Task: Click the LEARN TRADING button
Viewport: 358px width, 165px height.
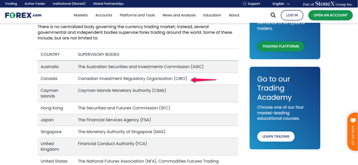Action: (x=276, y=136)
